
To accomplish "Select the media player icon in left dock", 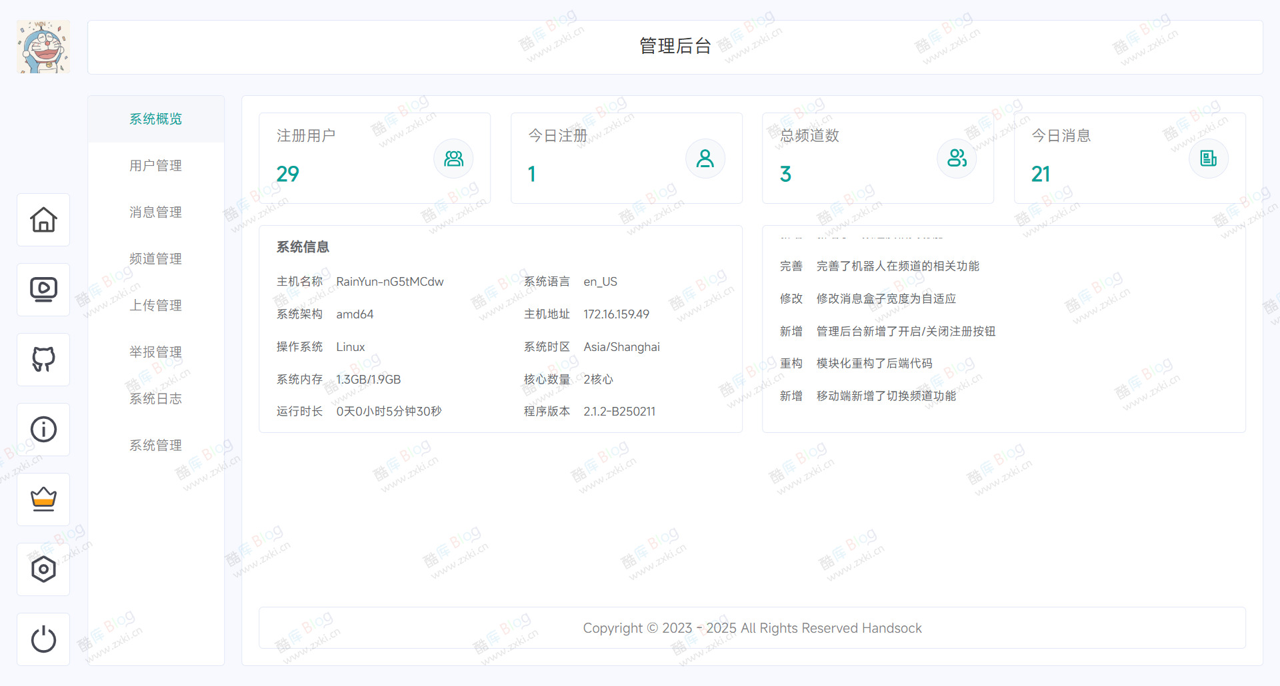I will pyautogui.click(x=43, y=290).
